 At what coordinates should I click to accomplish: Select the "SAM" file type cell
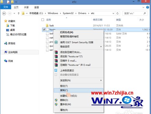point(121,34)
